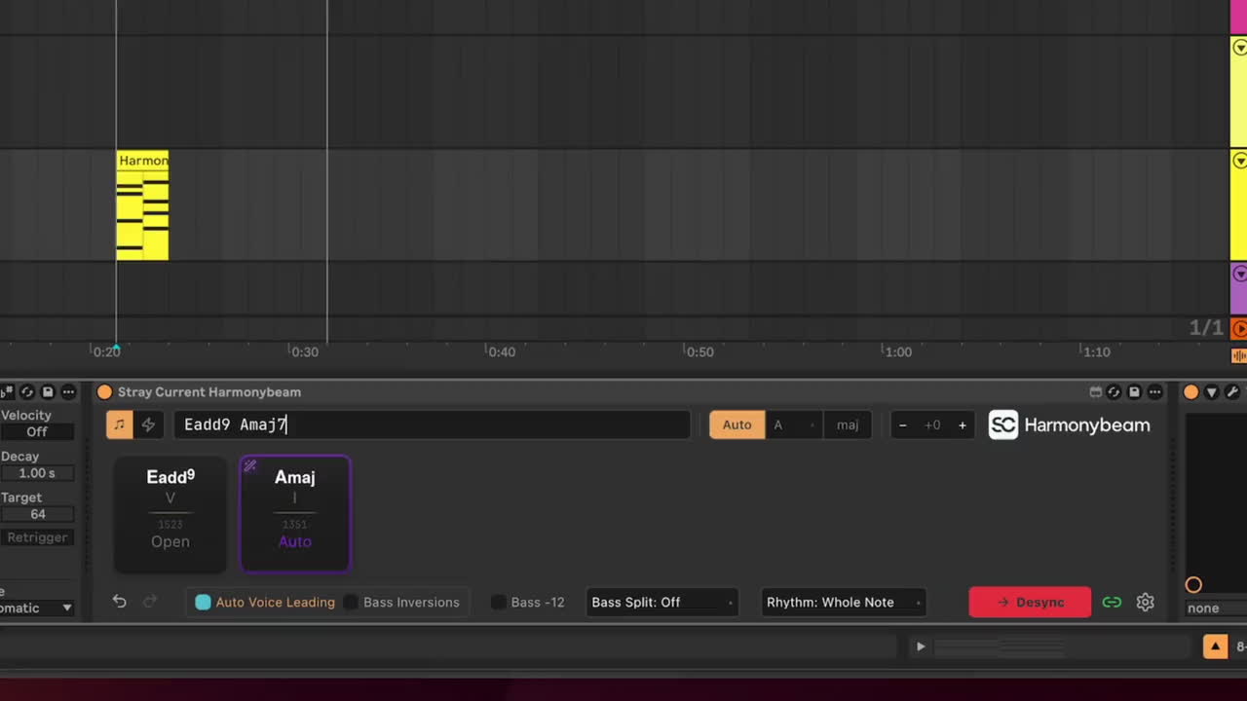Increase transpose with plus button

point(963,424)
